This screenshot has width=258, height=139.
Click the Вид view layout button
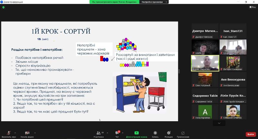(x=253, y=7)
